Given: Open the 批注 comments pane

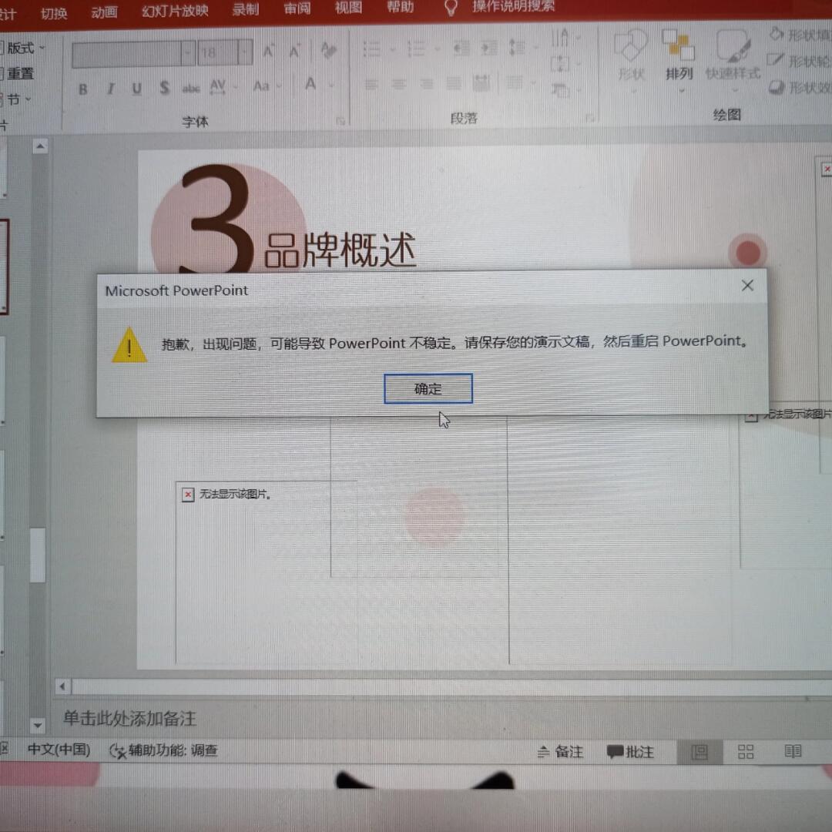Looking at the screenshot, I should click(x=631, y=752).
